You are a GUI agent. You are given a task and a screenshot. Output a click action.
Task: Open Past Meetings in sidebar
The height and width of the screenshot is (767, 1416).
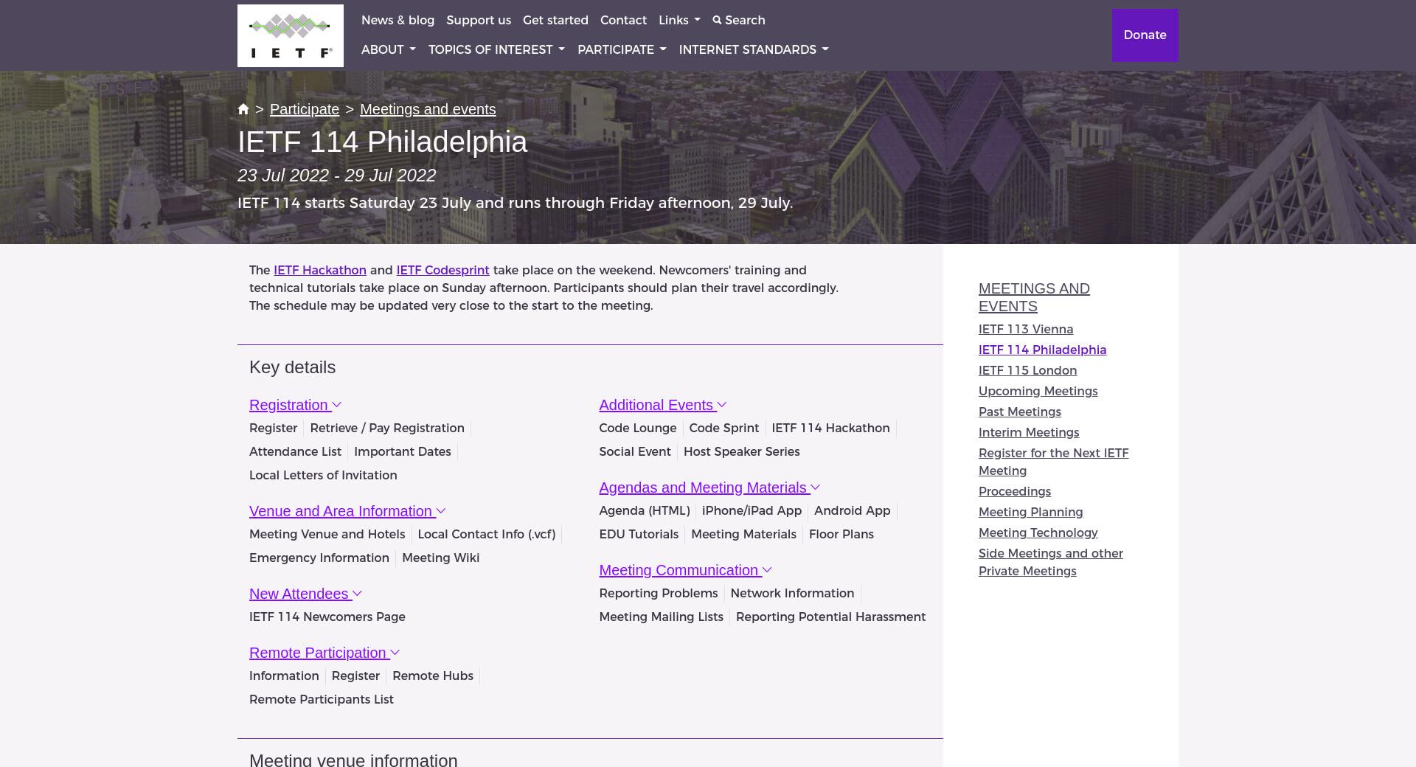tap(1020, 412)
